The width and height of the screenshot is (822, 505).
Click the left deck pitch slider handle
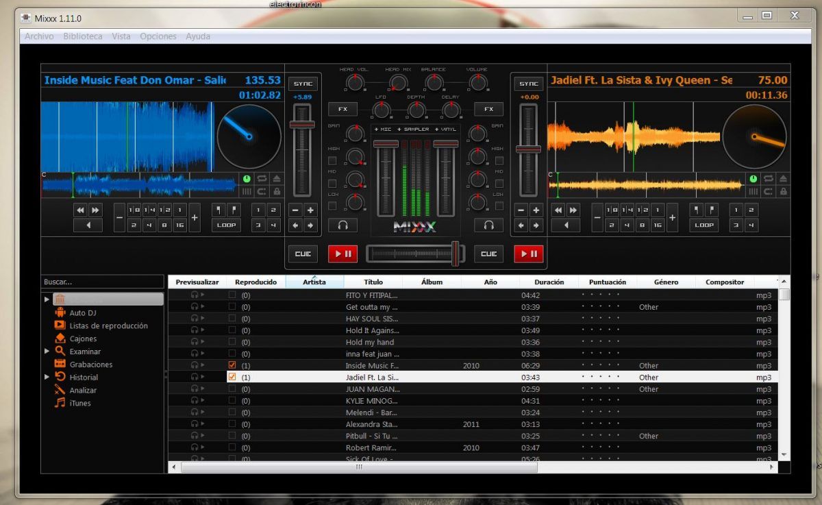tap(303, 125)
